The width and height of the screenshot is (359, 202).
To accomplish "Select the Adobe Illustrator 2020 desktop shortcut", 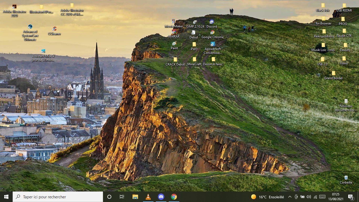I will tap(14, 7).
